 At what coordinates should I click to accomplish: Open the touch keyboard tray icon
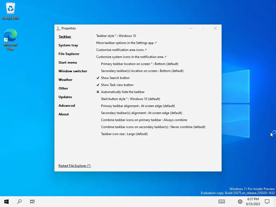coord(222,202)
